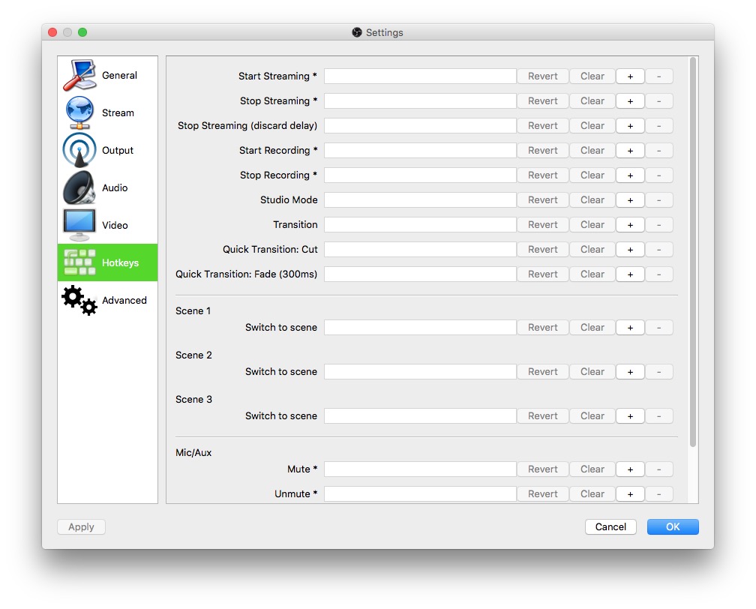The width and height of the screenshot is (756, 609).
Task: Remove hotkey slot for Start Streaming
Action: [658, 76]
